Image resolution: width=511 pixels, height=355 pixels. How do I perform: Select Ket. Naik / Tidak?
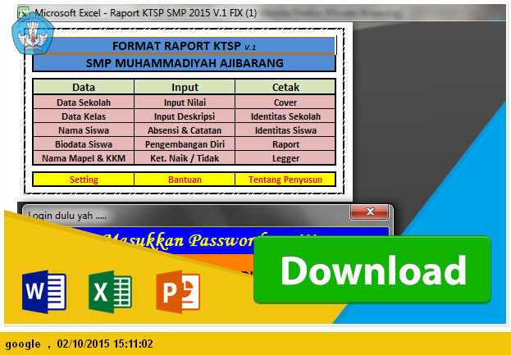tap(185, 158)
